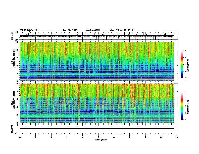Viewport: 199px width, 154px height.
Task: Click the 'station=OUJ' label
Action: pos(93,30)
